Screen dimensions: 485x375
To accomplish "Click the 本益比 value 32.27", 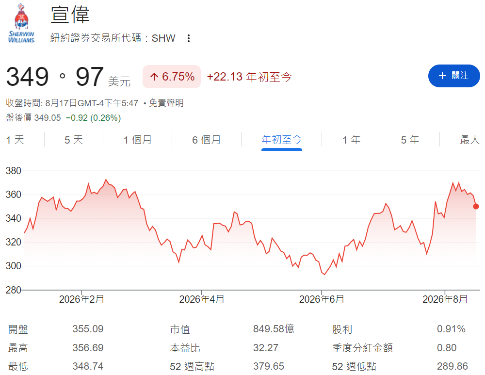I will (266, 348).
